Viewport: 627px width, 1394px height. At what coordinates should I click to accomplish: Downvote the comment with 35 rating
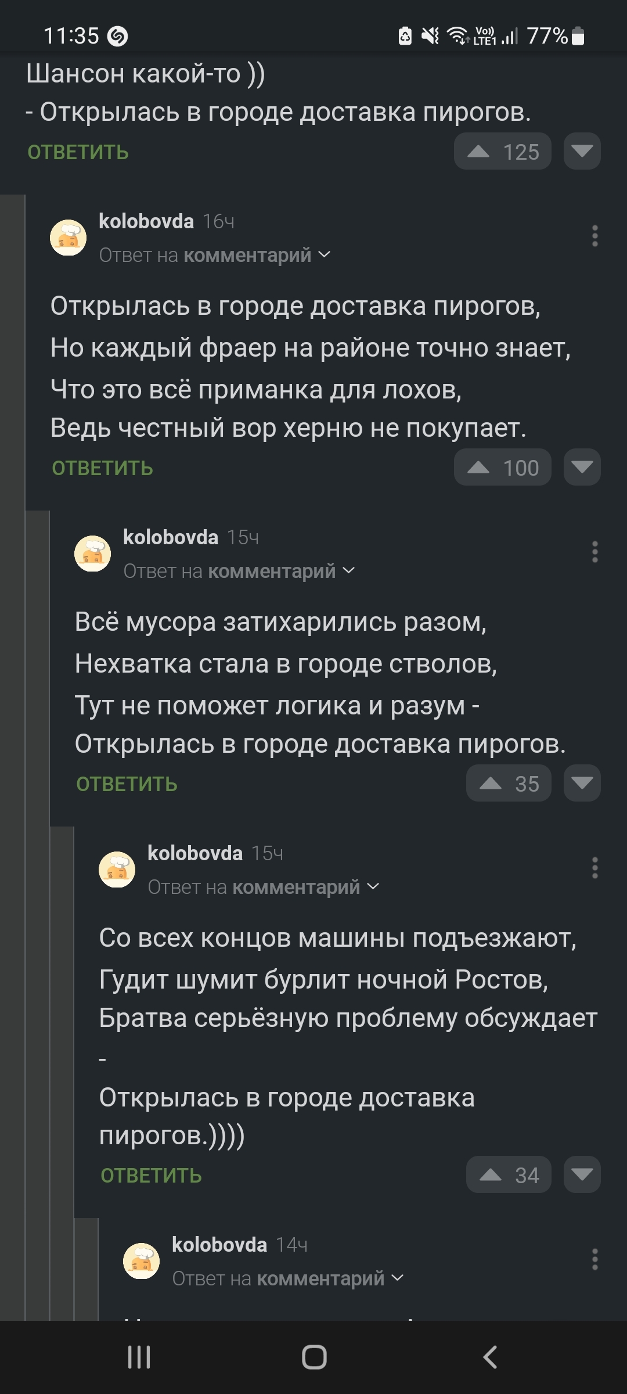pos(582,784)
